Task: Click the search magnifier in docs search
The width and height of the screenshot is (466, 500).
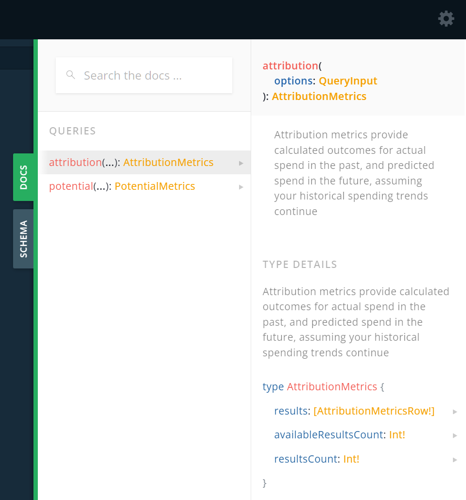Action: click(x=70, y=75)
